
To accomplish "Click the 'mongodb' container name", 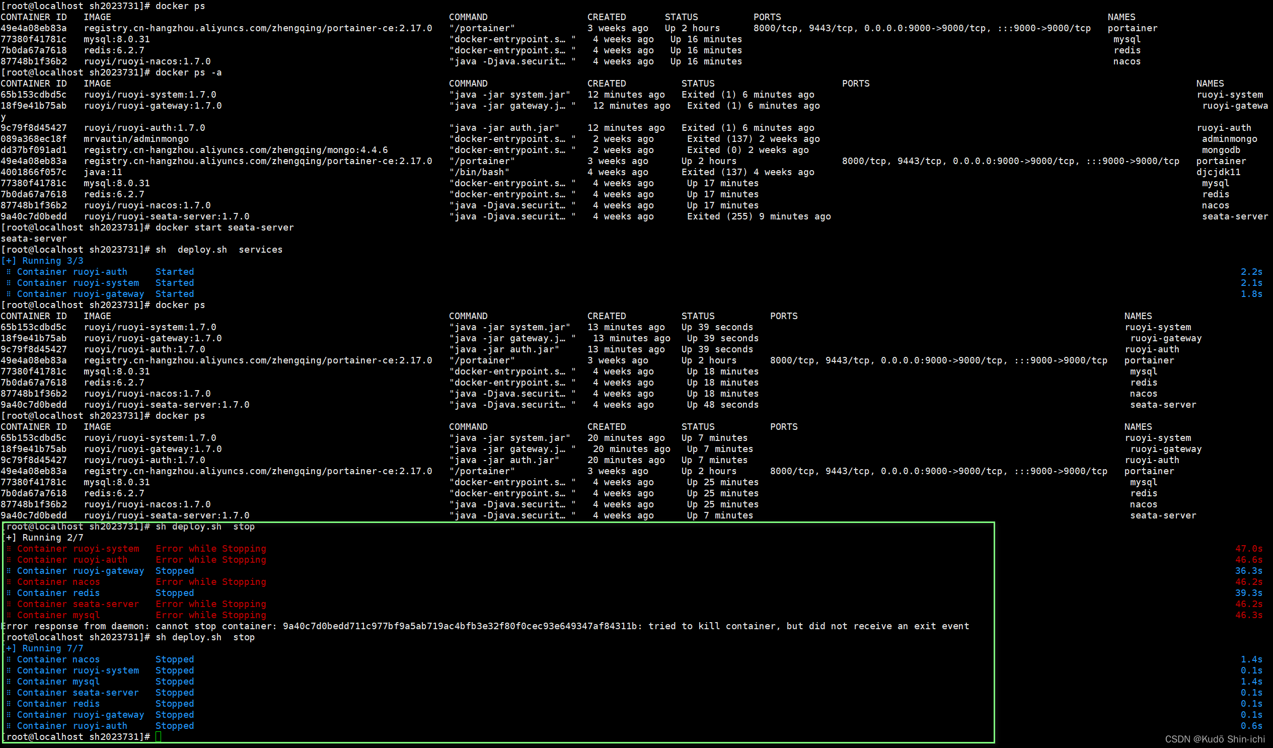I will 1221,150.
